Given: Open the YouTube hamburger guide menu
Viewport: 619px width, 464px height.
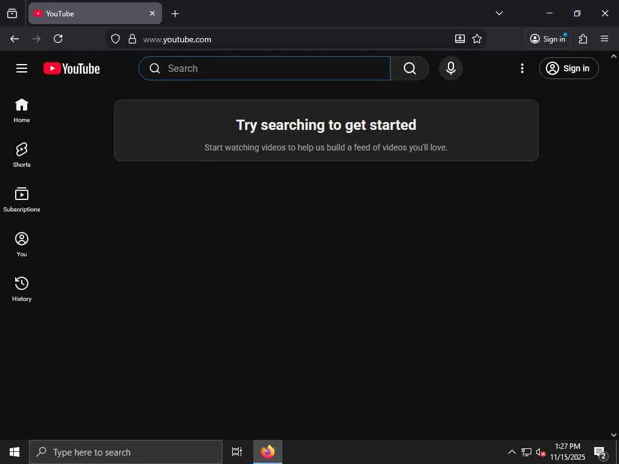Looking at the screenshot, I should 22,68.
